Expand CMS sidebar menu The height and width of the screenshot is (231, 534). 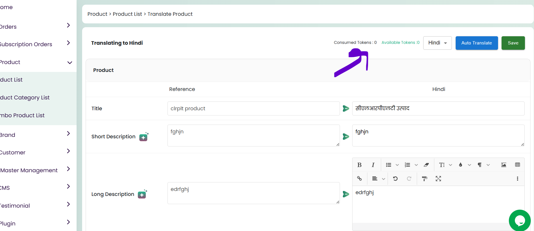(x=68, y=187)
